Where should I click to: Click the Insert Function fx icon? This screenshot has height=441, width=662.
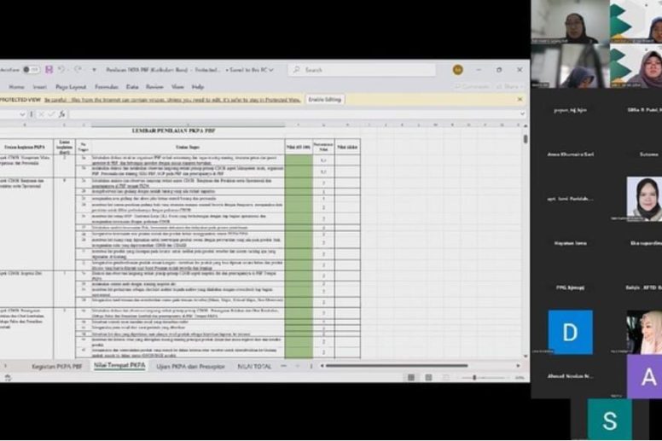[61, 114]
